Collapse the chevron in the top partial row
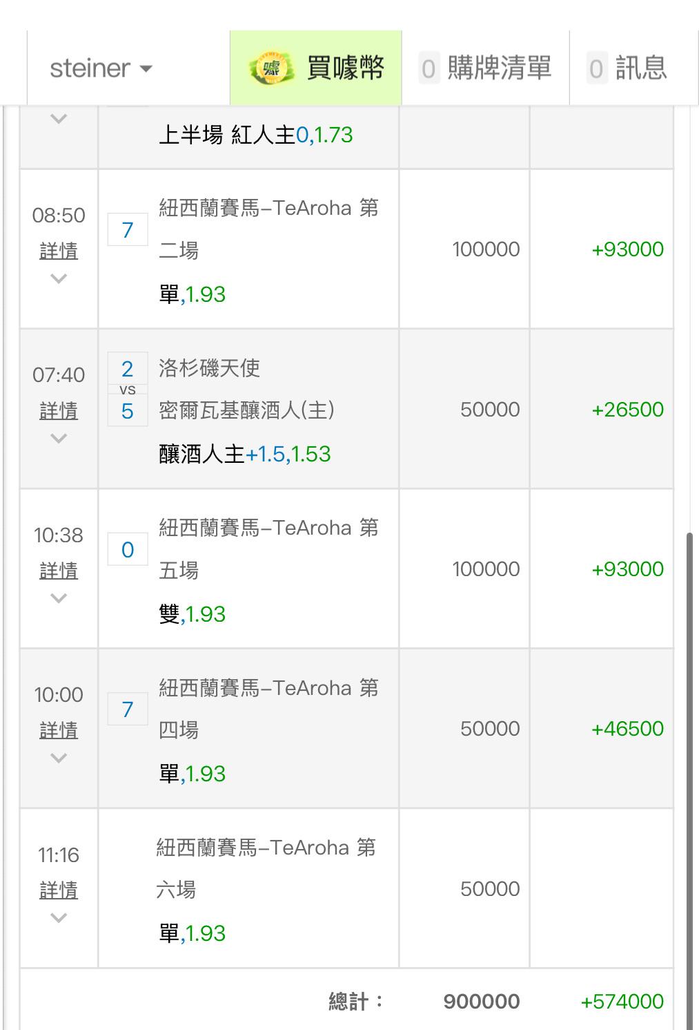699x1030 pixels. (59, 119)
